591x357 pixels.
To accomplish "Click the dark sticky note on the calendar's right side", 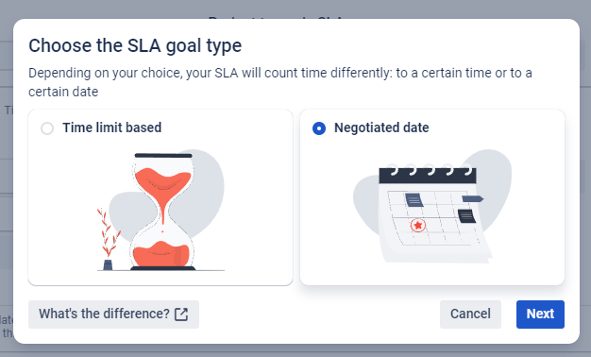I will point(466,216).
